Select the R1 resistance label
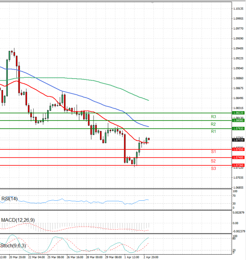Viewport: 246px width, 260px height. (214, 132)
